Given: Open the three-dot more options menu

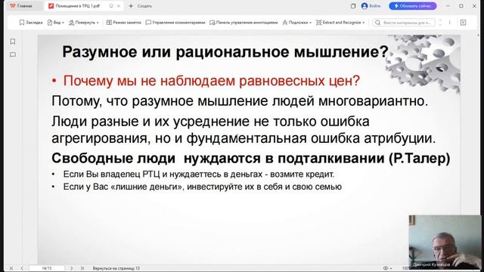Looking at the screenshot, I should coord(449,23).
